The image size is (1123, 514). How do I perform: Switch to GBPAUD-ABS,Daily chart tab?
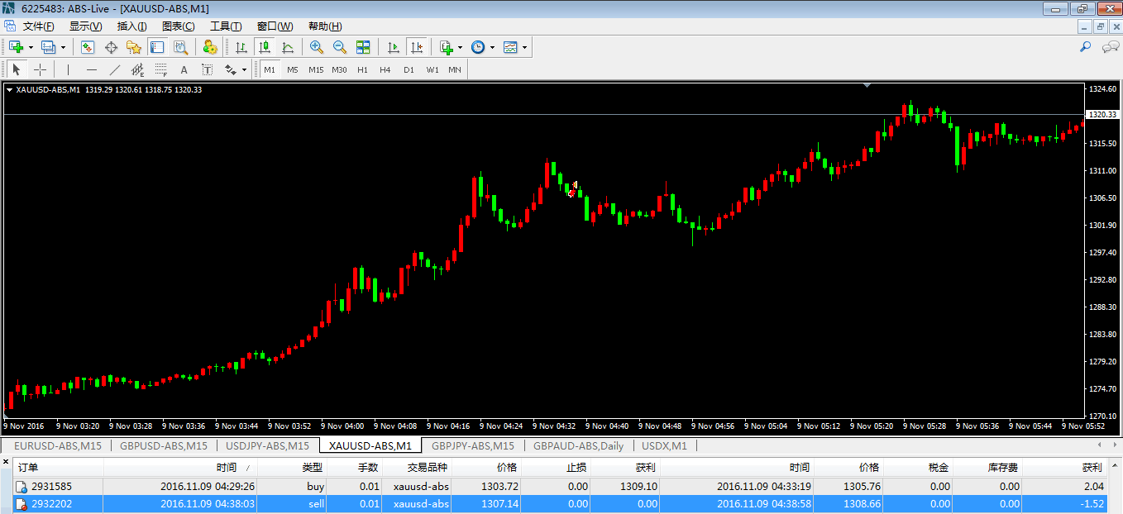click(578, 446)
